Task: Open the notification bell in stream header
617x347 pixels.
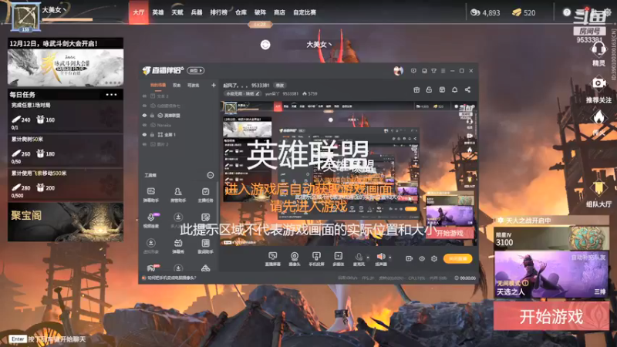Action: pyautogui.click(x=454, y=89)
